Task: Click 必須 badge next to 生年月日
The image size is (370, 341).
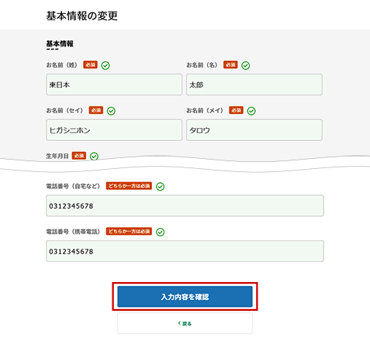Action: 79,156
